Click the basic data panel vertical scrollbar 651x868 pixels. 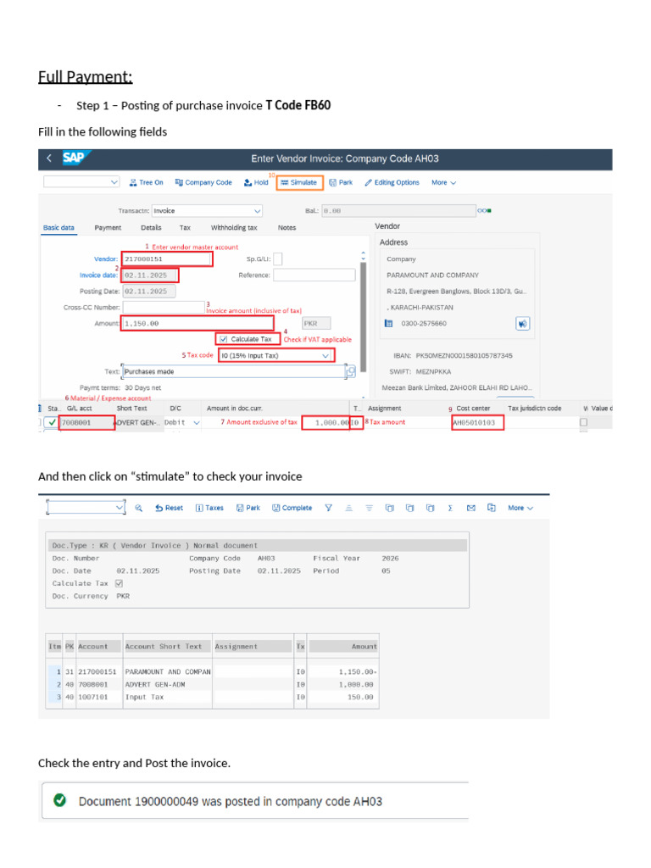[x=363, y=317]
